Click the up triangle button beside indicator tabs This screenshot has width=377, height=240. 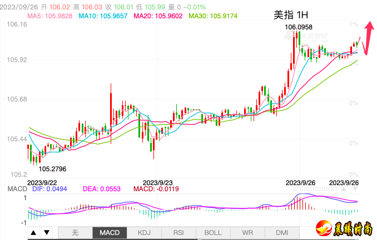click(34, 233)
